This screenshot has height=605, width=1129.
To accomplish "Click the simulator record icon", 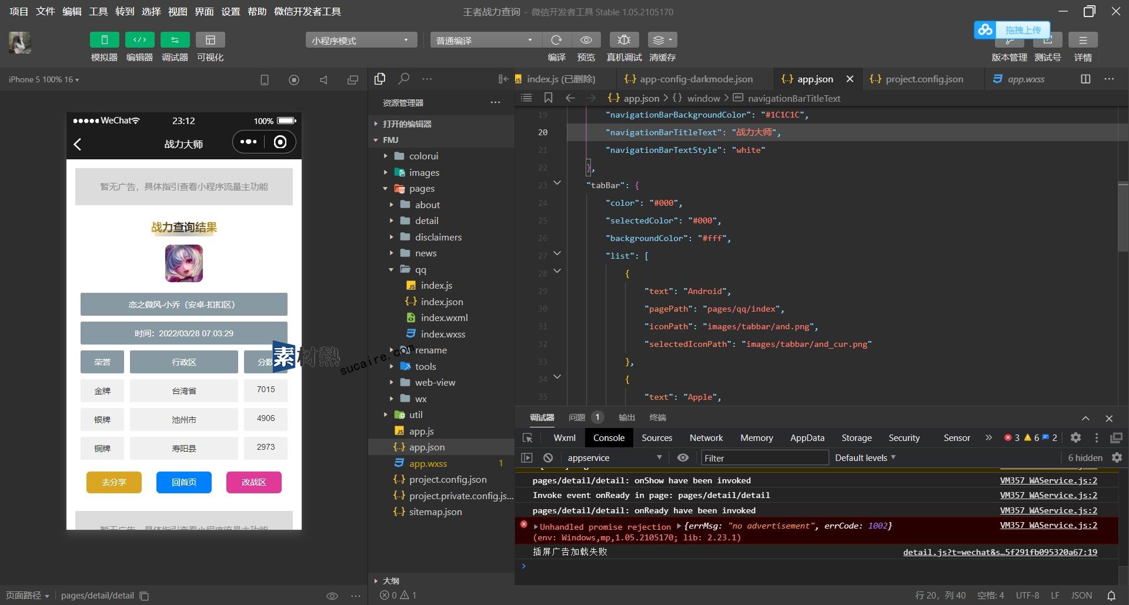I will 294,80.
